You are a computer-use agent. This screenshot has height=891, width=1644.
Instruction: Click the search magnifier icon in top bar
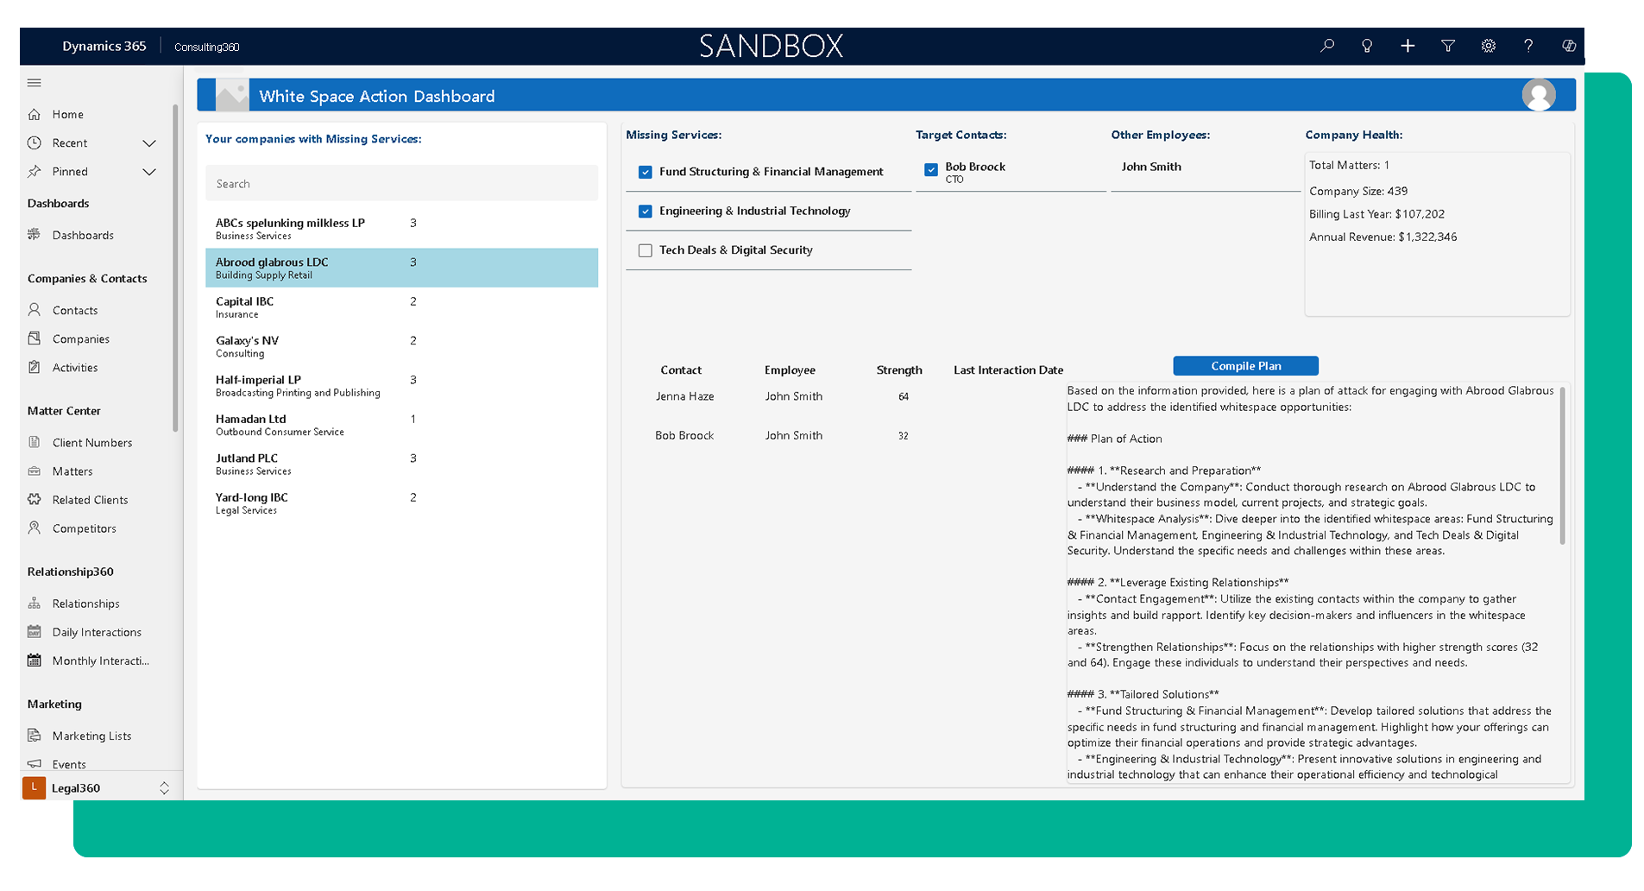[x=1327, y=46]
